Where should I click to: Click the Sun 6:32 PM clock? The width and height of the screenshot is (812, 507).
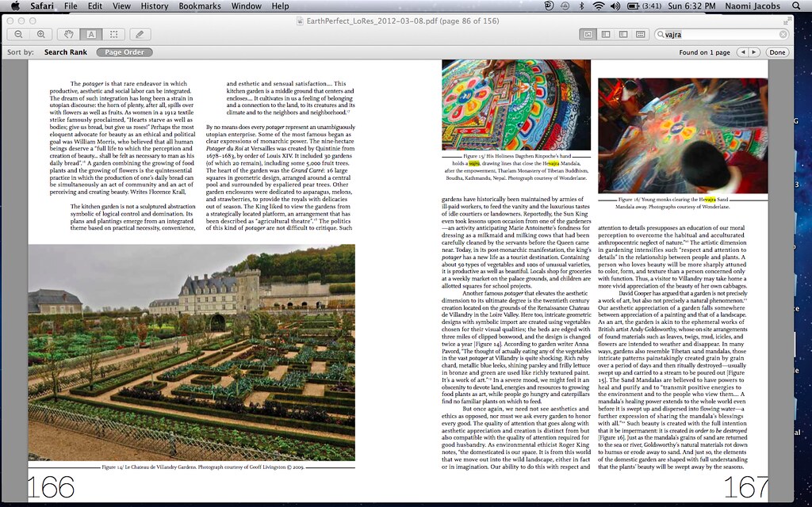(691, 6)
